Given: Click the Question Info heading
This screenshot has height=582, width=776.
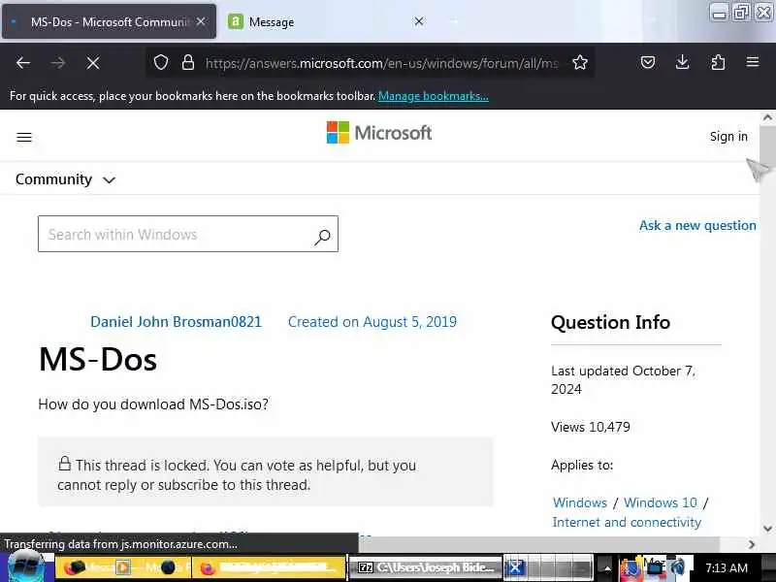Looking at the screenshot, I should click(610, 323).
